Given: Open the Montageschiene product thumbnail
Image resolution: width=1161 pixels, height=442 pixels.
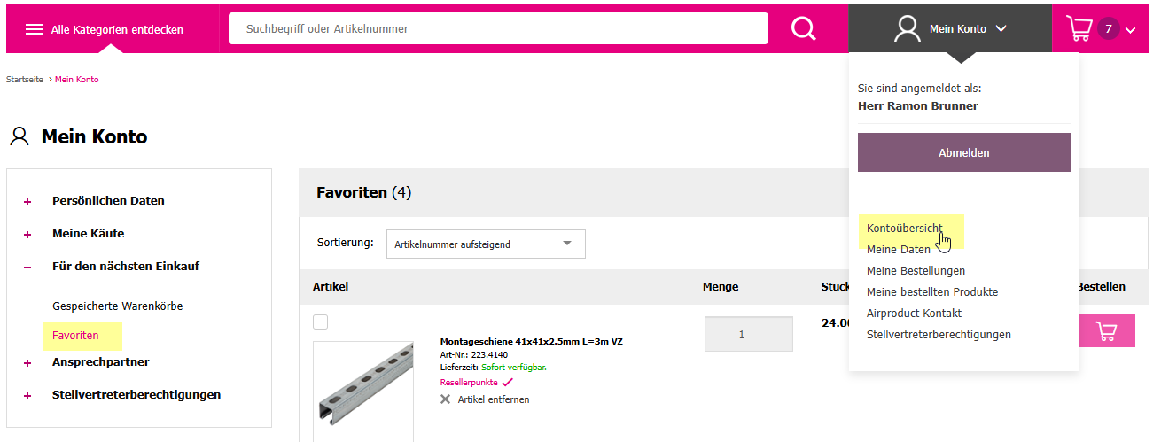Looking at the screenshot, I should (x=362, y=391).
